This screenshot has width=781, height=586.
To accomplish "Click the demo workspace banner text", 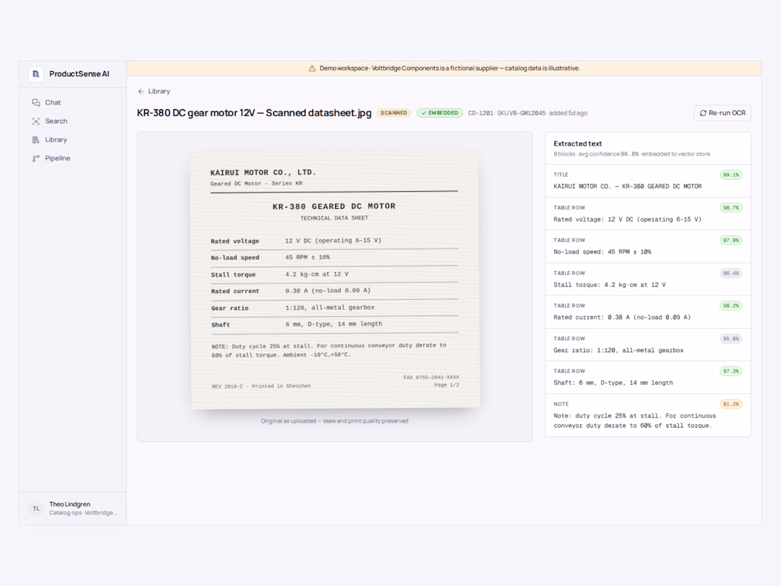I will point(449,68).
